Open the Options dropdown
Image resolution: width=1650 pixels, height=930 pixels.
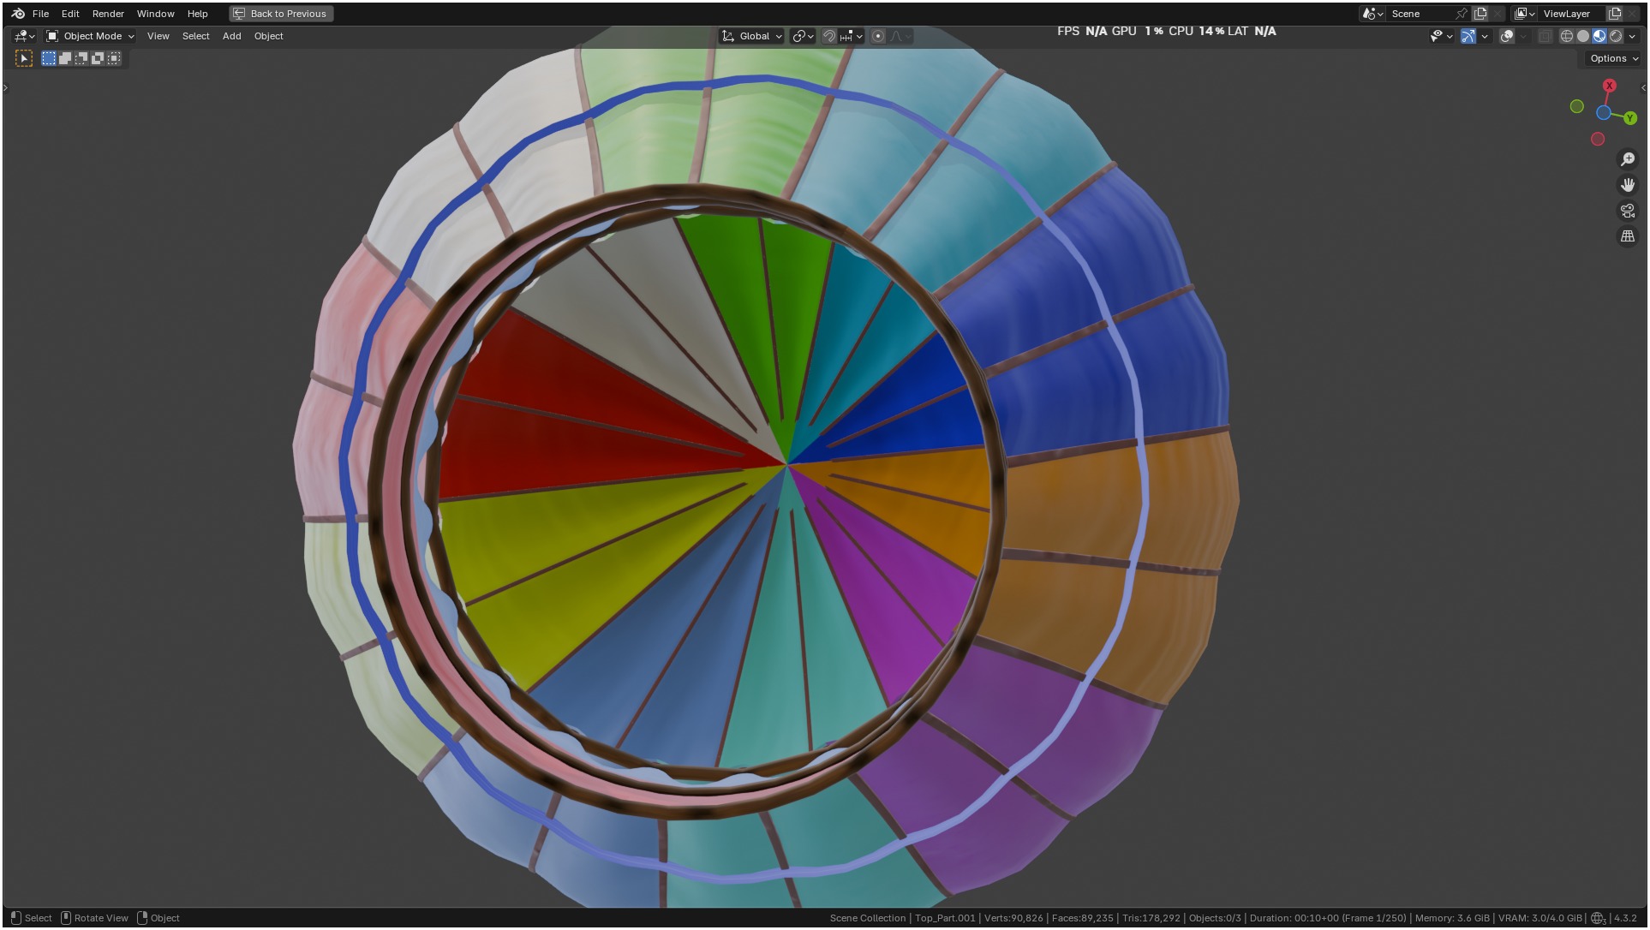pyautogui.click(x=1614, y=58)
